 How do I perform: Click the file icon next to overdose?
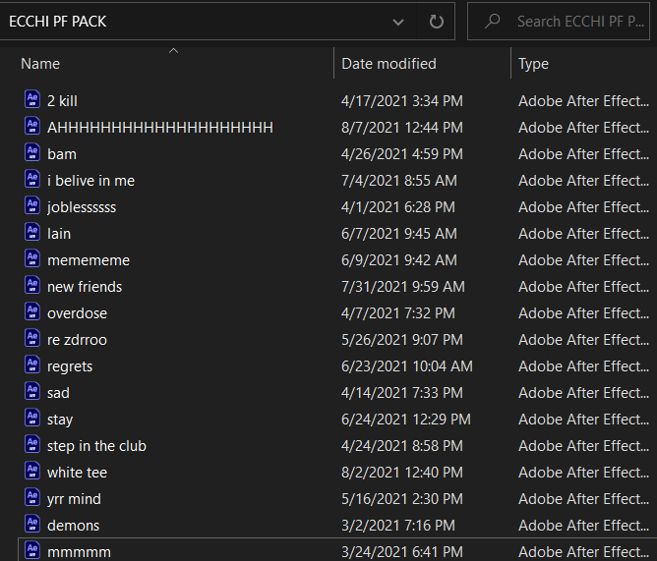coord(32,312)
